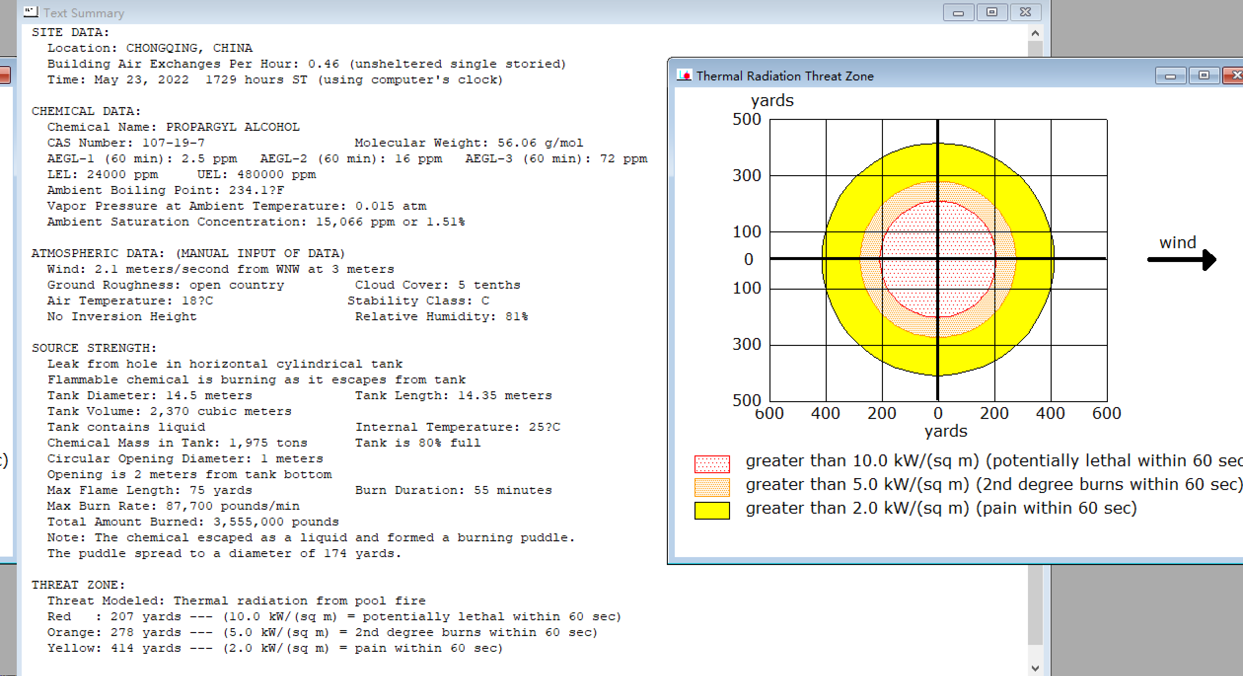Minimize the Thermal Radiation Threat Zone window
Screen dimensions: 1243x676
click(1170, 76)
